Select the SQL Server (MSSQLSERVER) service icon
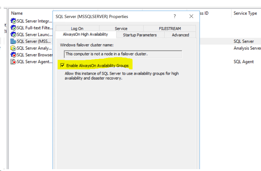Screen dimensions: 261x171 point(14,41)
